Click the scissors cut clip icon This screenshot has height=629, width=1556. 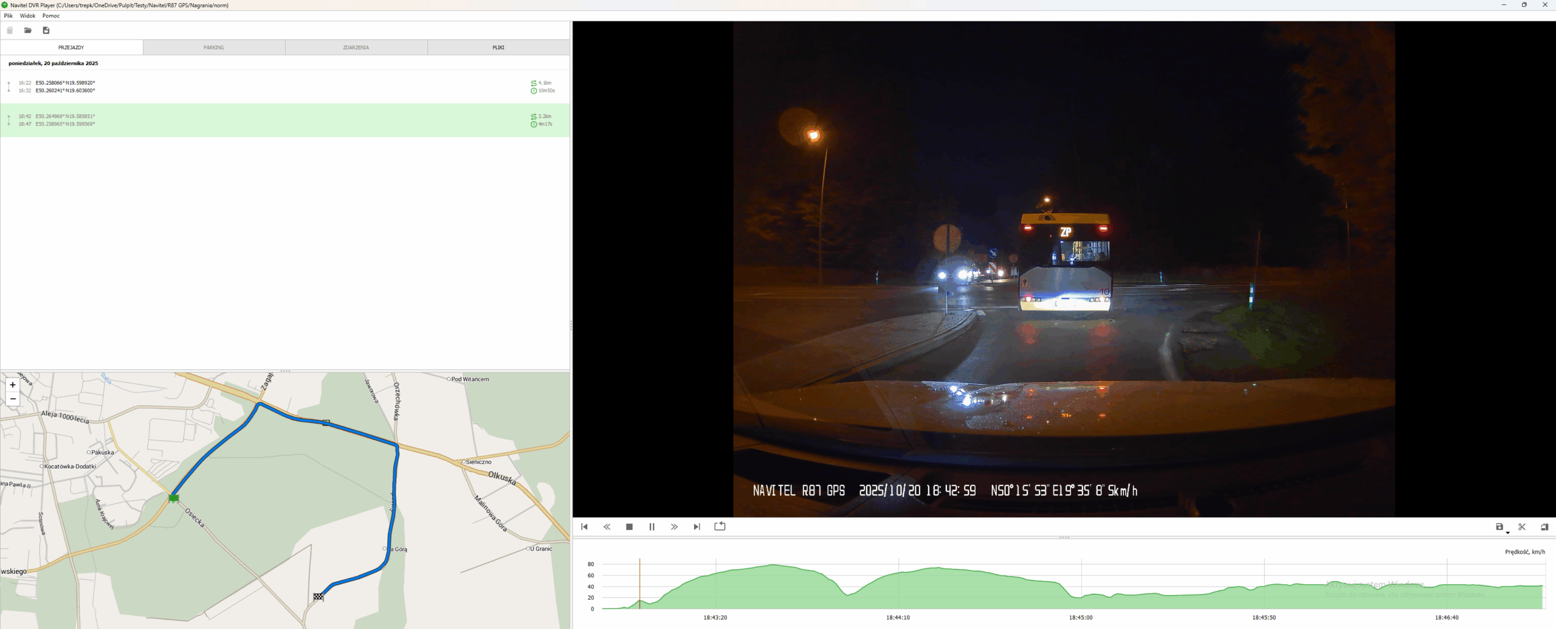click(1521, 527)
